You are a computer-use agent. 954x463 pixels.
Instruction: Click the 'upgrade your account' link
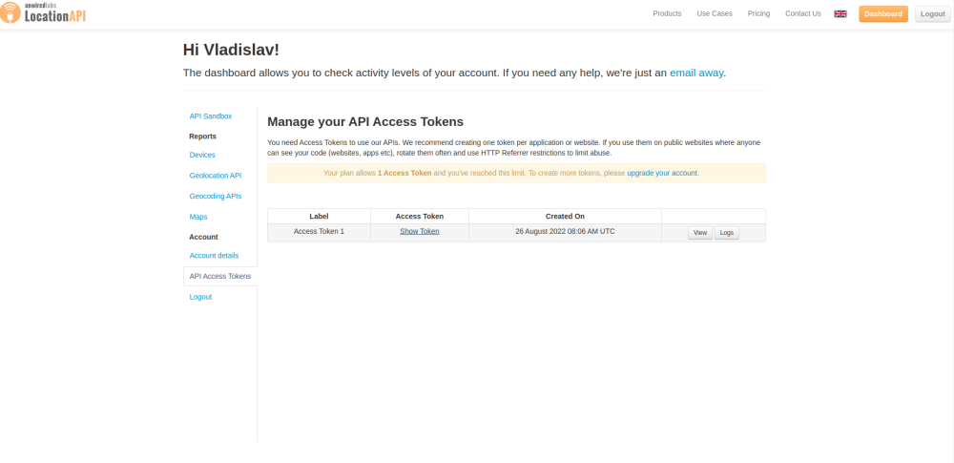[662, 174]
